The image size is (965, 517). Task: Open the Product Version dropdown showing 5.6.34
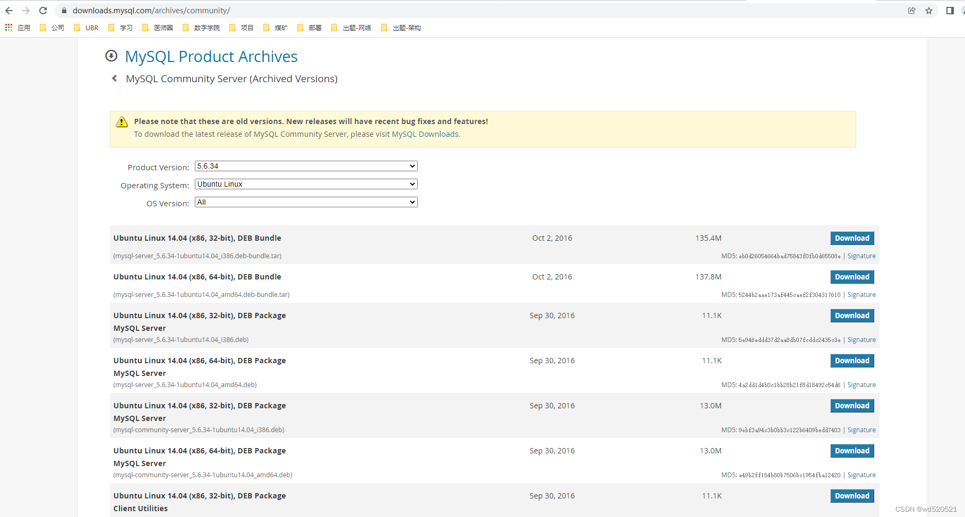[306, 166]
